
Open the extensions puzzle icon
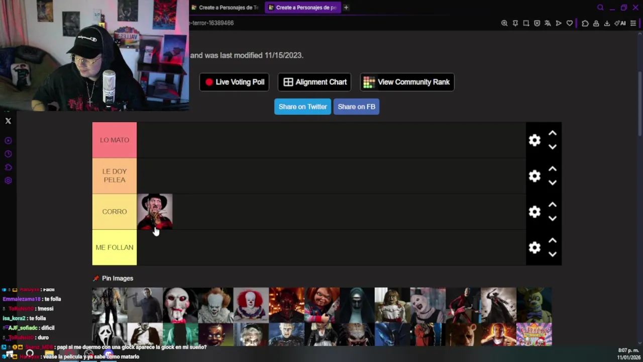[585, 23]
